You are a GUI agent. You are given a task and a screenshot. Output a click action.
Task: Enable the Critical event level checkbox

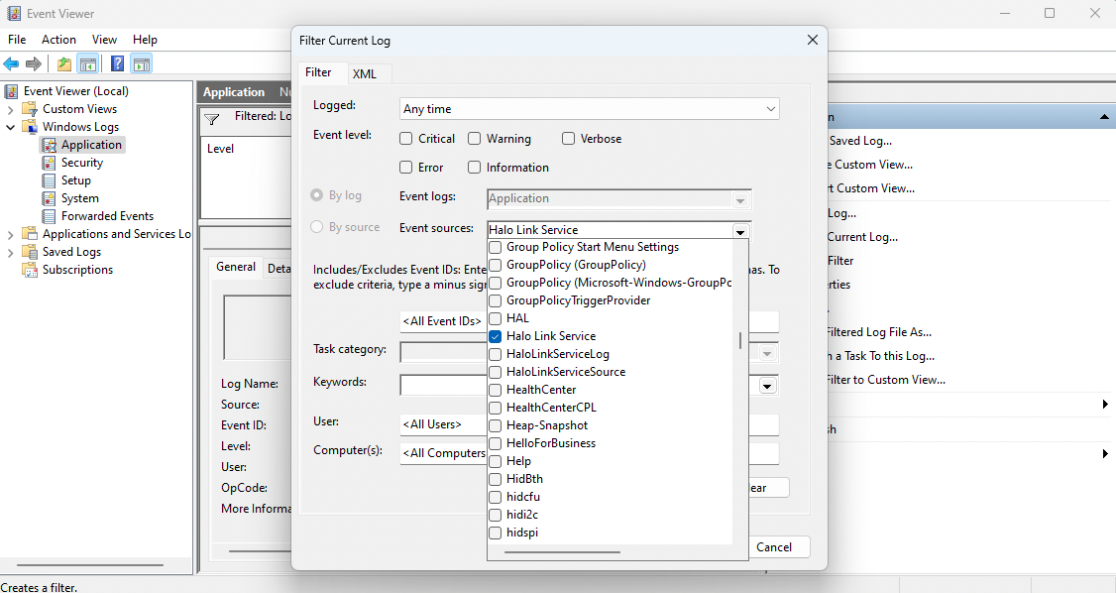(407, 139)
